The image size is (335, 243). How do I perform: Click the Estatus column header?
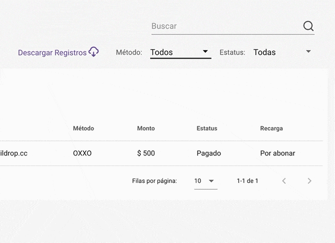pos(207,128)
